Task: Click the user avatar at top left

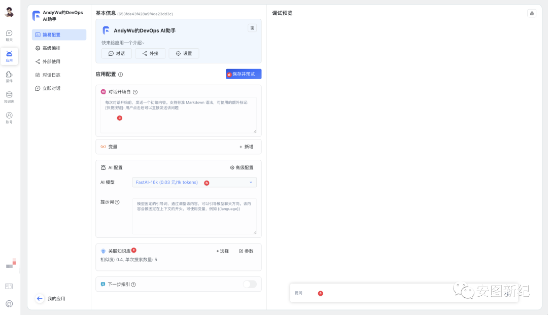Action: [9, 12]
